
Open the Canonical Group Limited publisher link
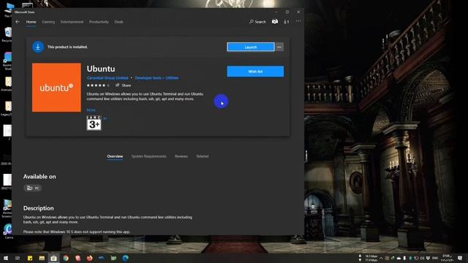tap(107, 78)
